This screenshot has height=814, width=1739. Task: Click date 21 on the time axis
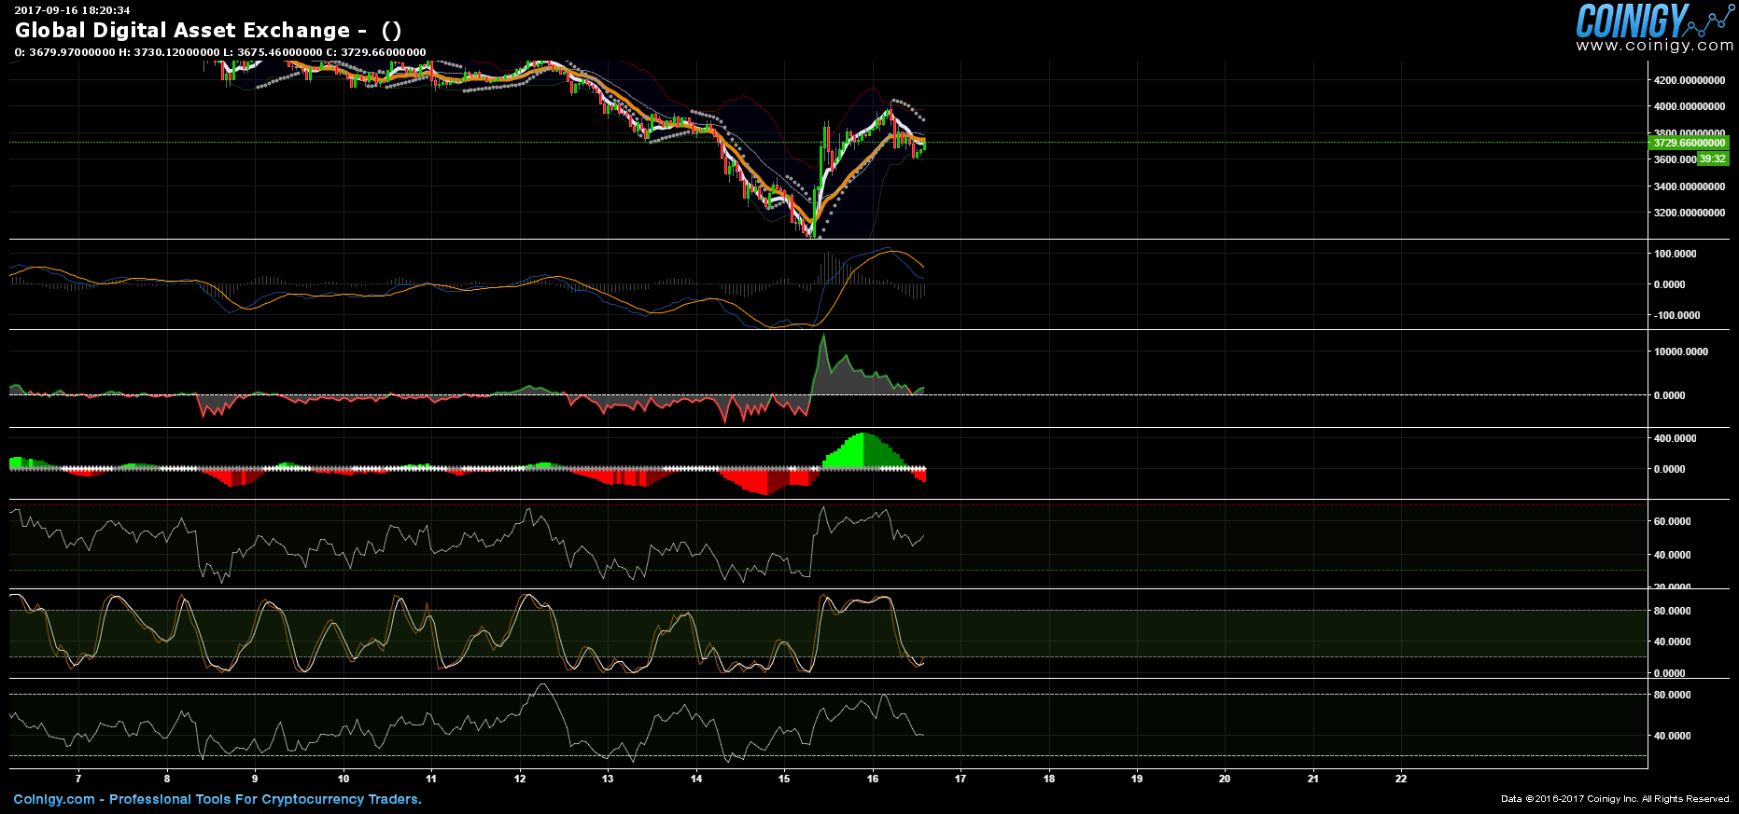(1313, 779)
